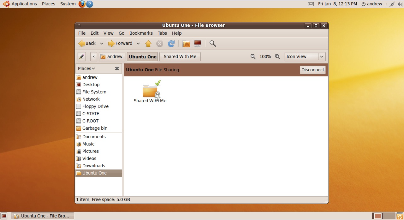Open the File menu
404x220 pixels.
(82, 33)
